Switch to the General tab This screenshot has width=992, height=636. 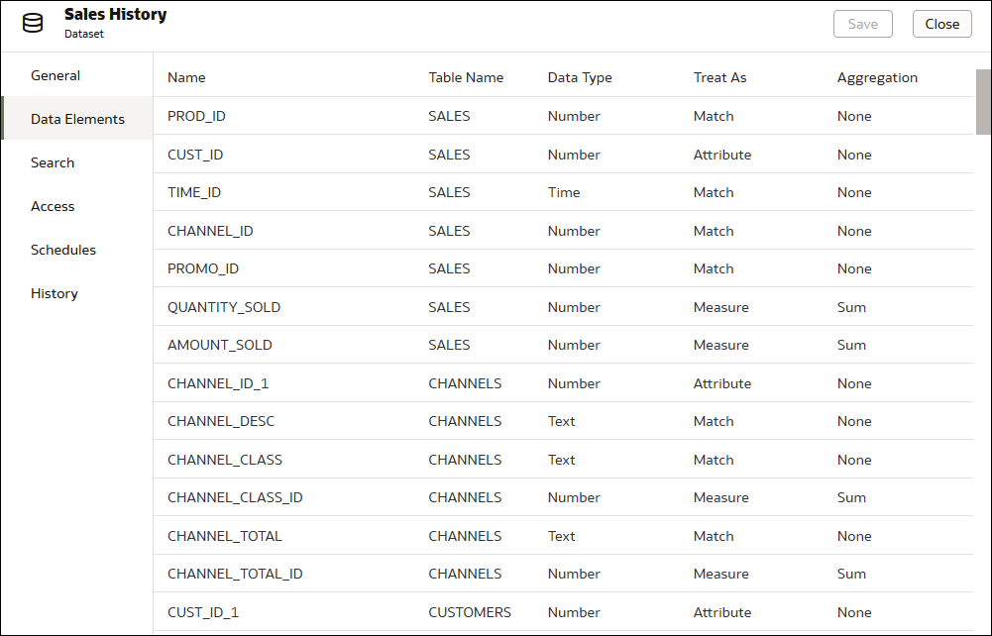pos(55,75)
